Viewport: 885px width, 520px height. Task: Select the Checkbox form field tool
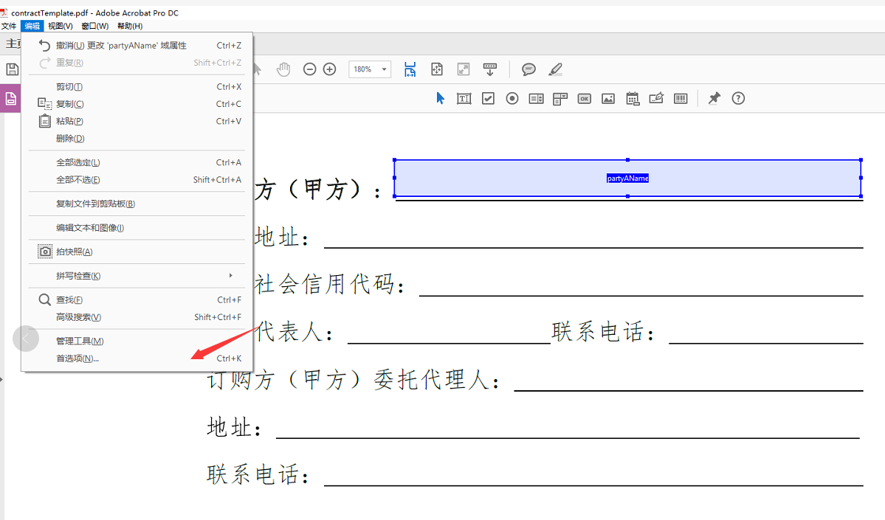click(x=488, y=98)
